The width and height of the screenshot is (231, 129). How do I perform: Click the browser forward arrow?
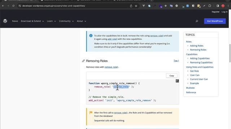(8, 6)
